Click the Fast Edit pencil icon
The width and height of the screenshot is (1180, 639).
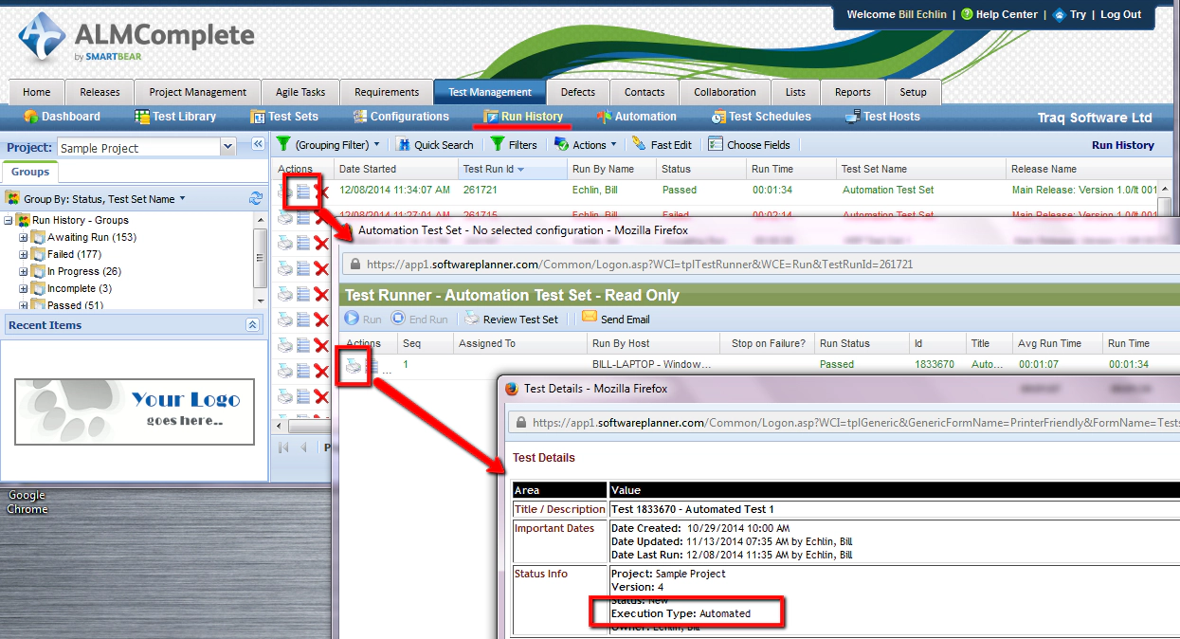click(639, 145)
